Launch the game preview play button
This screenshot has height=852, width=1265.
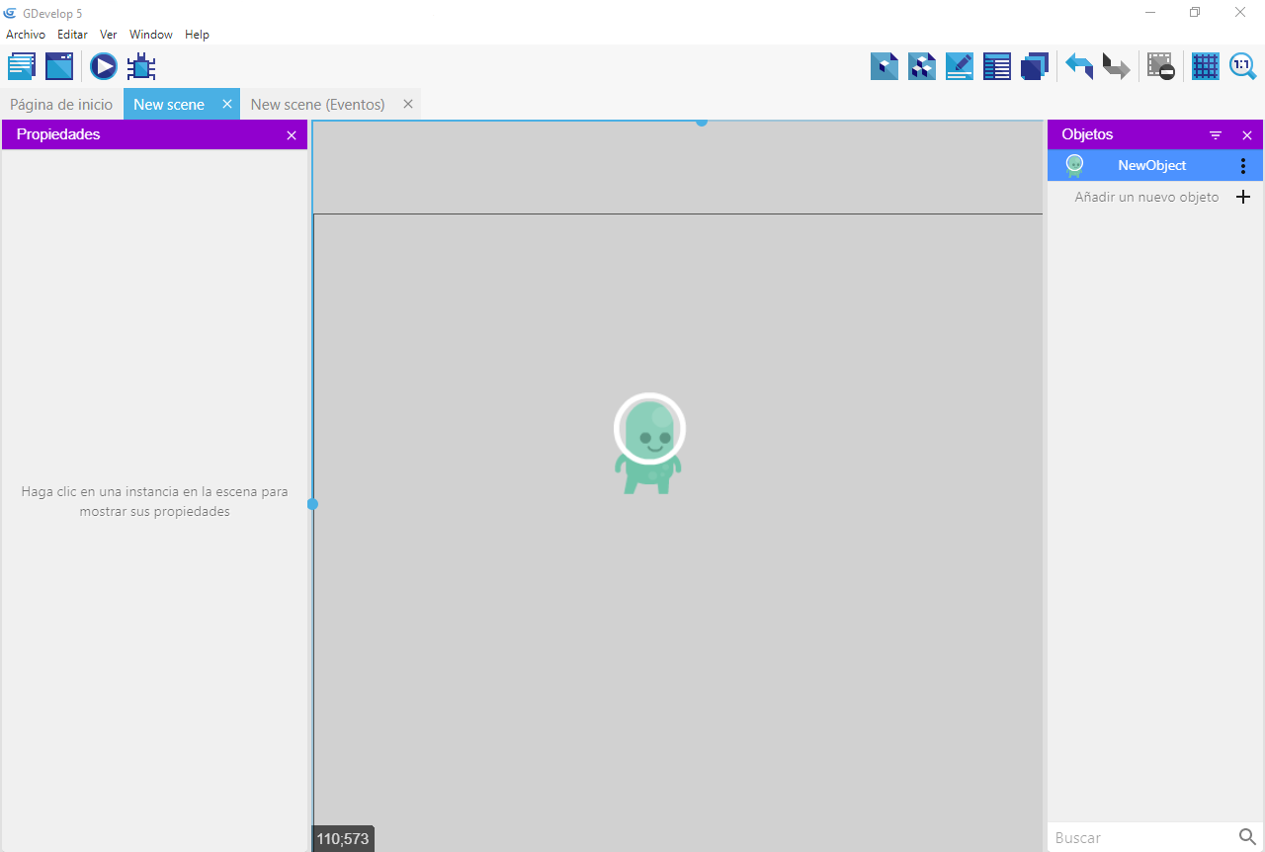pos(104,66)
